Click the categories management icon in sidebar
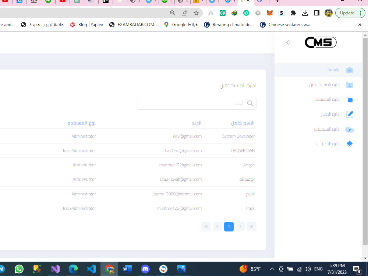 (349, 99)
